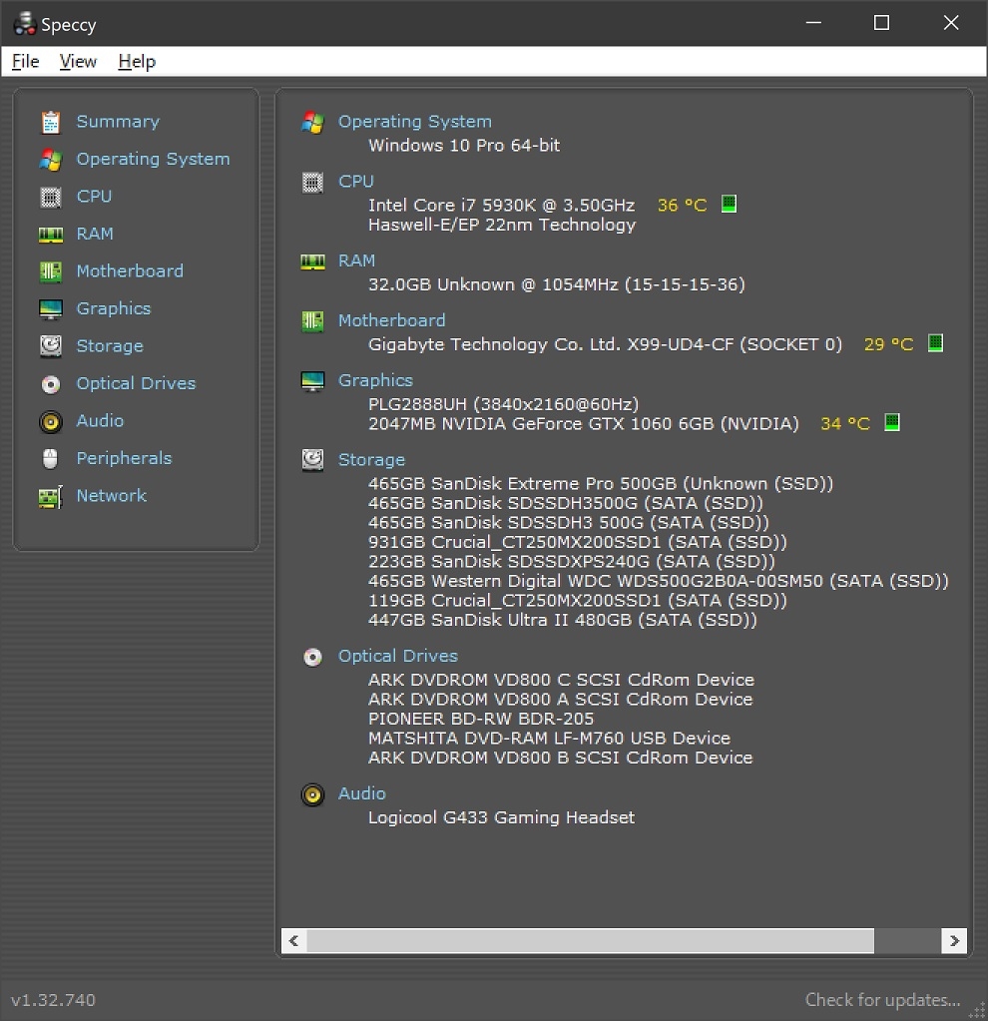The image size is (988, 1021).
Task: Click the disc icon beside Optical Drives heading
Action: pyautogui.click(x=312, y=657)
